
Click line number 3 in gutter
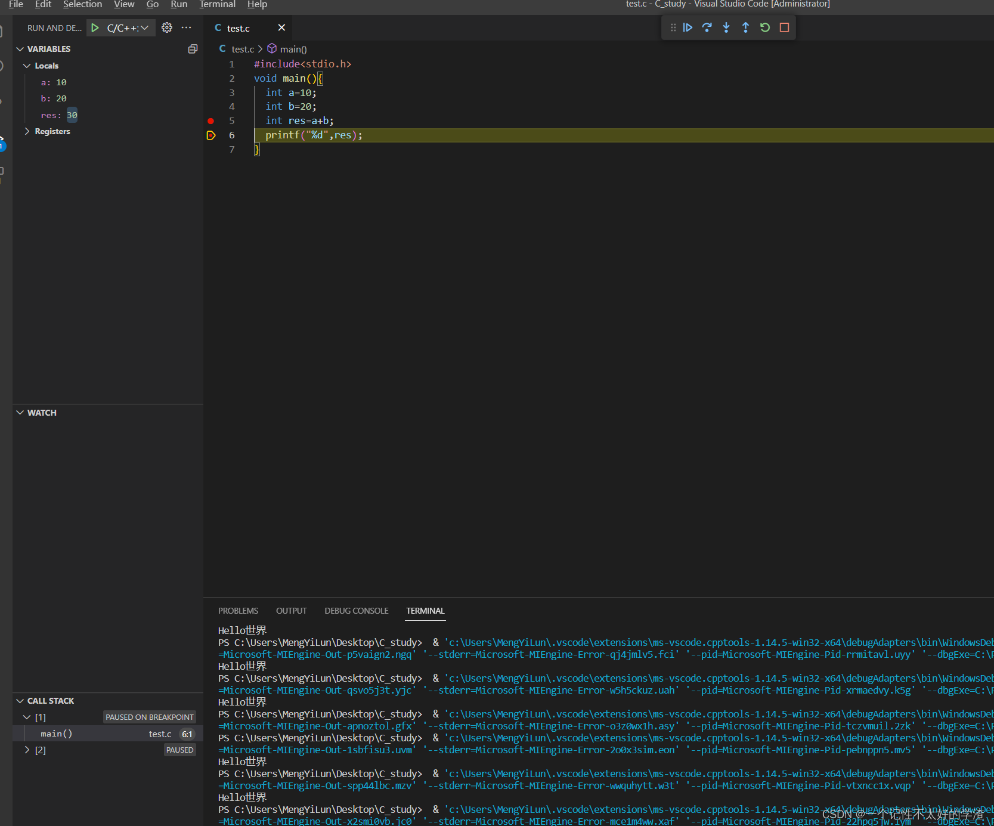pyautogui.click(x=232, y=92)
